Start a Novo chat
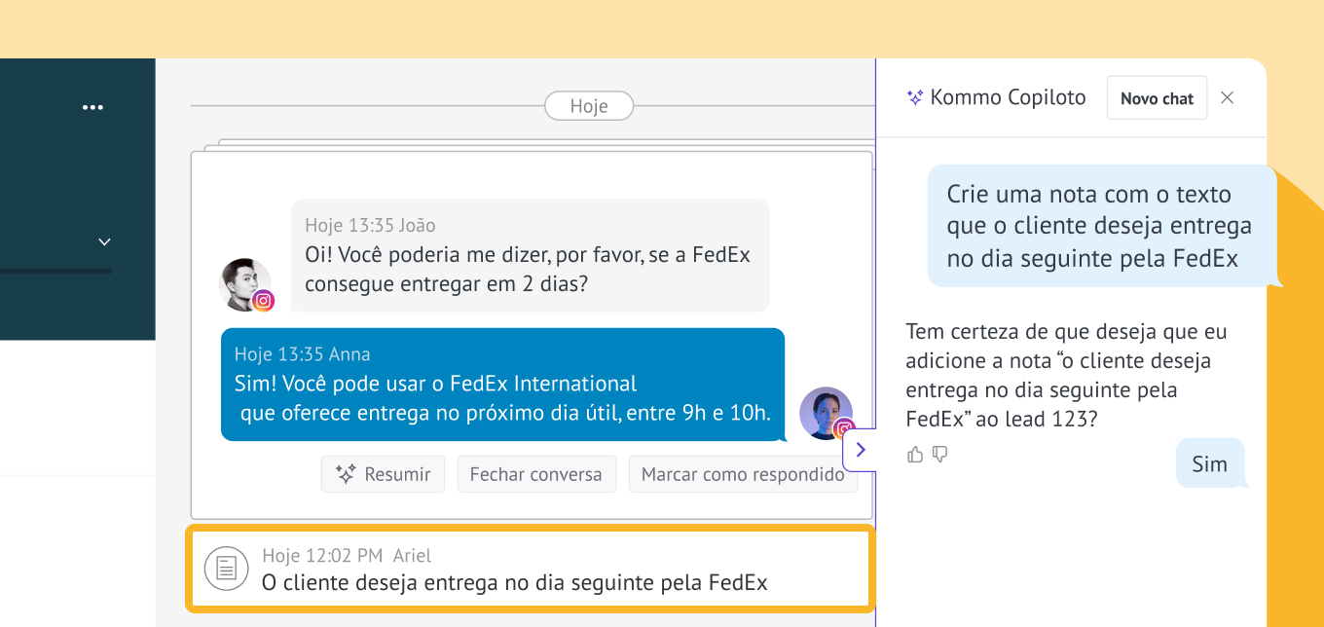The width and height of the screenshot is (1324, 627). 1157,98
